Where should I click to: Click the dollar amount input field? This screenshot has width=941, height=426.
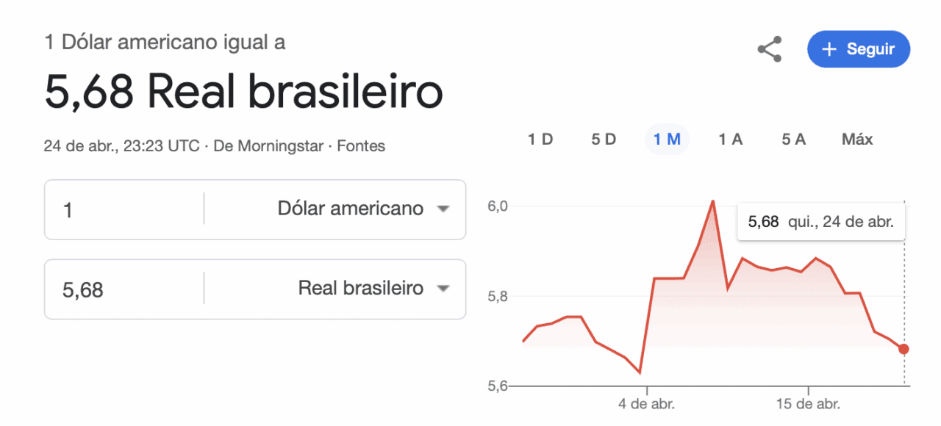tap(125, 210)
